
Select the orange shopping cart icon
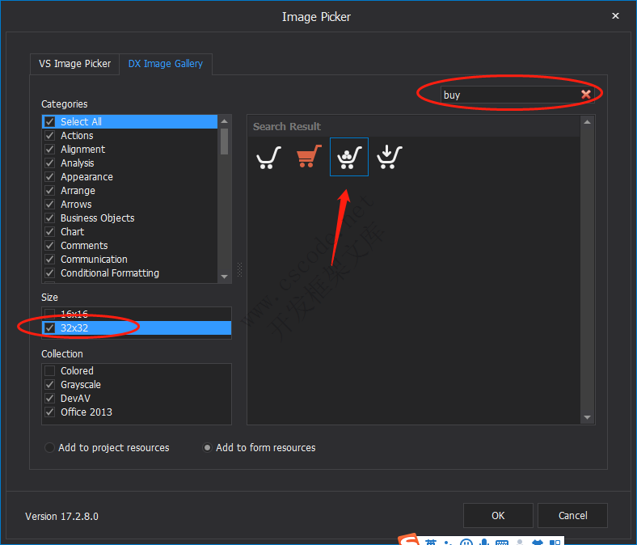tap(309, 156)
